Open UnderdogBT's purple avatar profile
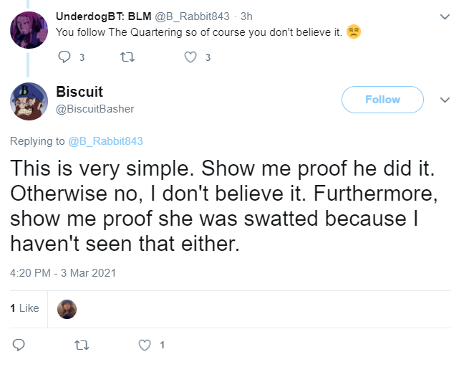Viewport: 464px width, 367px height. 29,29
